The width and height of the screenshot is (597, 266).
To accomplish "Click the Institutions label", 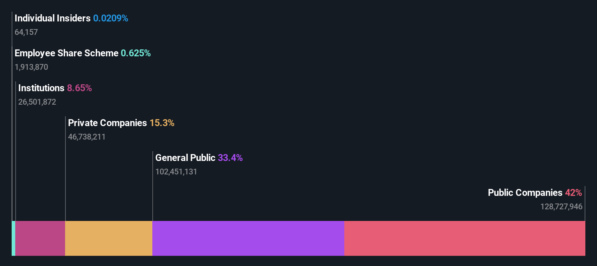I will [41, 88].
